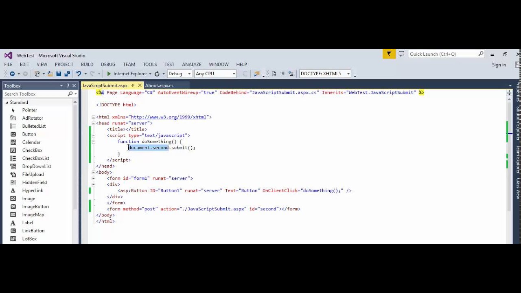Collapse the html element outlining node
The height and width of the screenshot is (293, 521).
coord(93,117)
